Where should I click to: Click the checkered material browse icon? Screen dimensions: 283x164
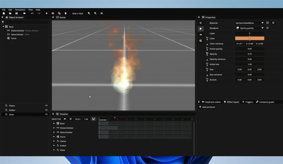tap(267, 23)
